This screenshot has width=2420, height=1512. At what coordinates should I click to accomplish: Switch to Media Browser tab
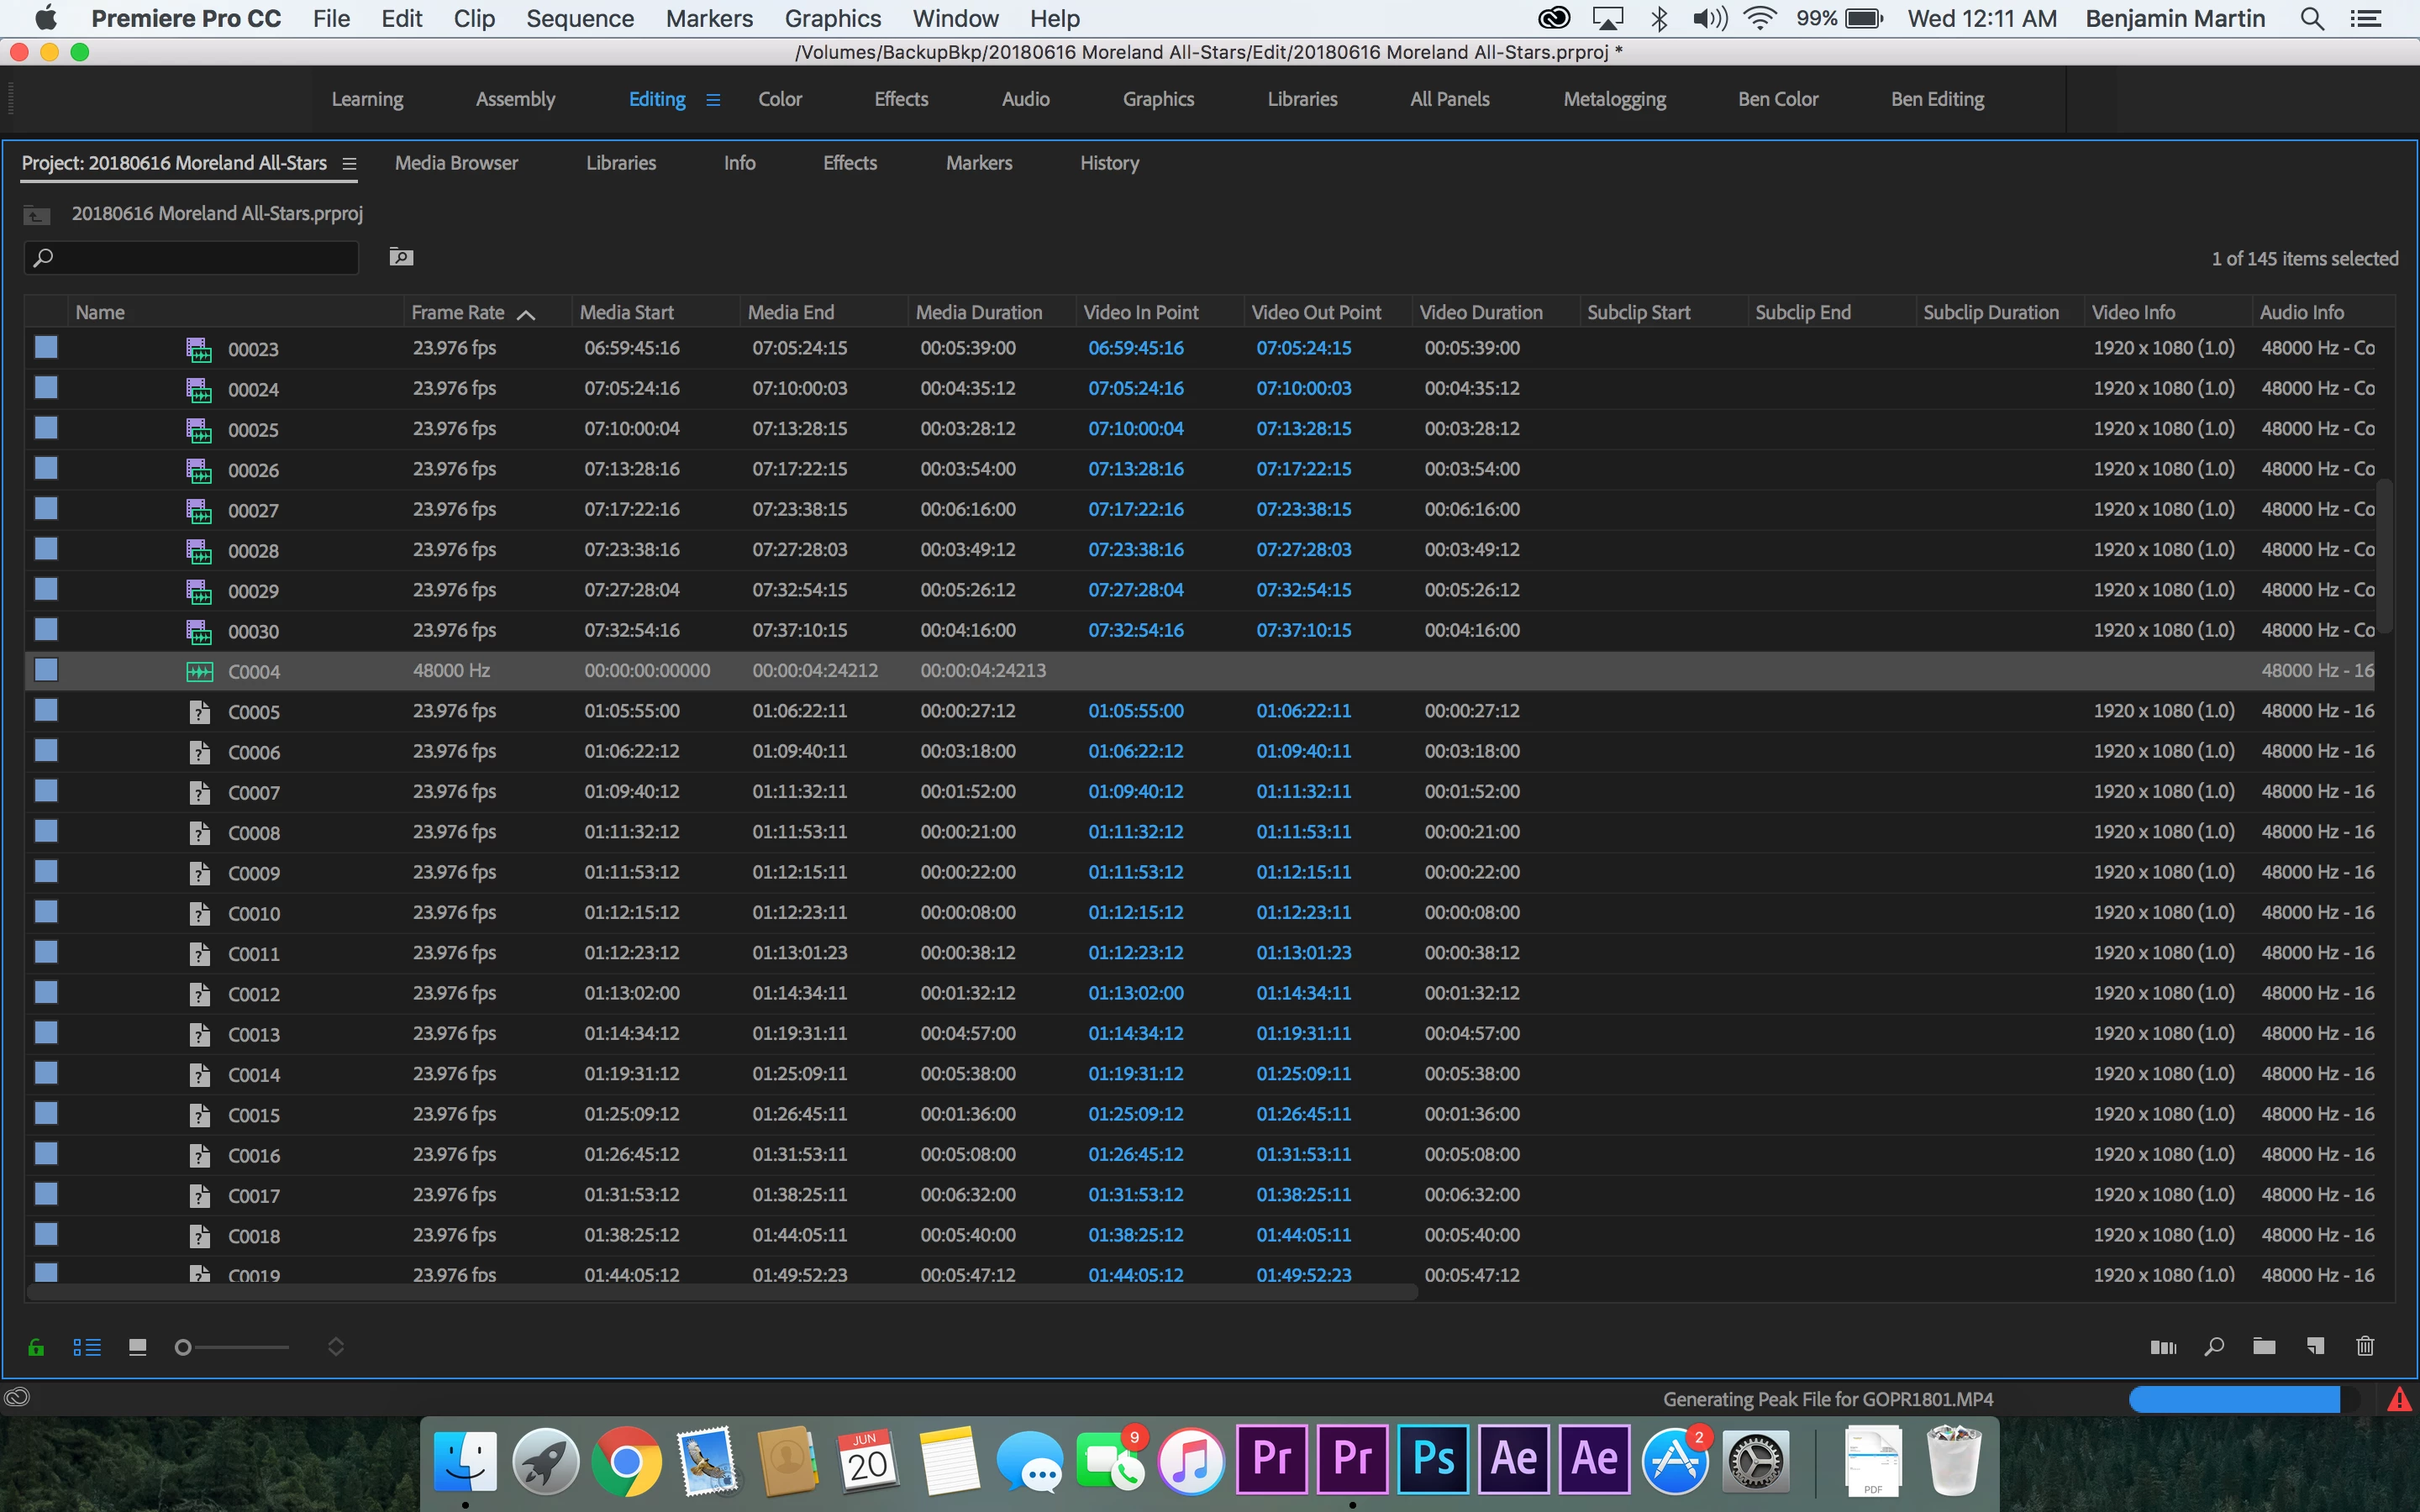pyautogui.click(x=456, y=163)
